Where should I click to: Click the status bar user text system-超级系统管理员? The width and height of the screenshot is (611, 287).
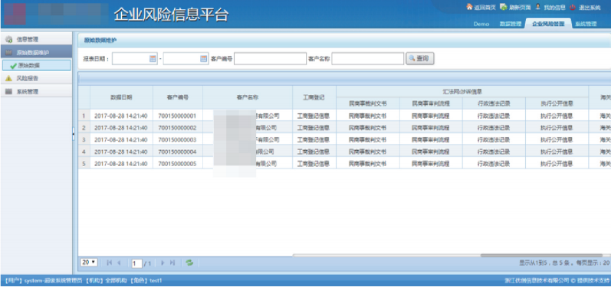click(53, 280)
